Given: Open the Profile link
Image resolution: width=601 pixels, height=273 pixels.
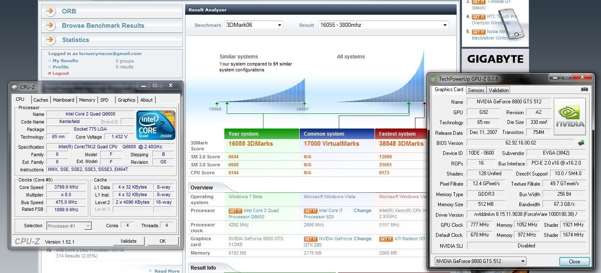Looking at the screenshot, I should click(61, 67).
